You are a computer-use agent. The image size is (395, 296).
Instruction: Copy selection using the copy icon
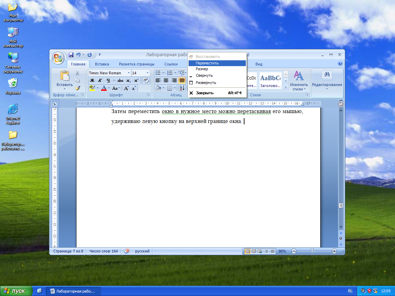pos(77,81)
